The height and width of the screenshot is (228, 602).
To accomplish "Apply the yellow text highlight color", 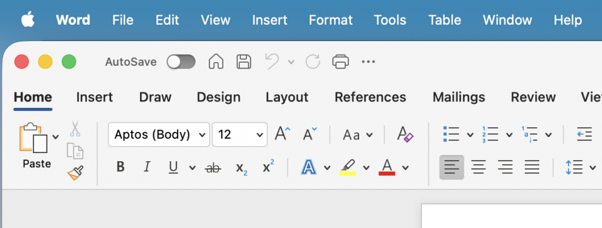I will pyautogui.click(x=348, y=168).
